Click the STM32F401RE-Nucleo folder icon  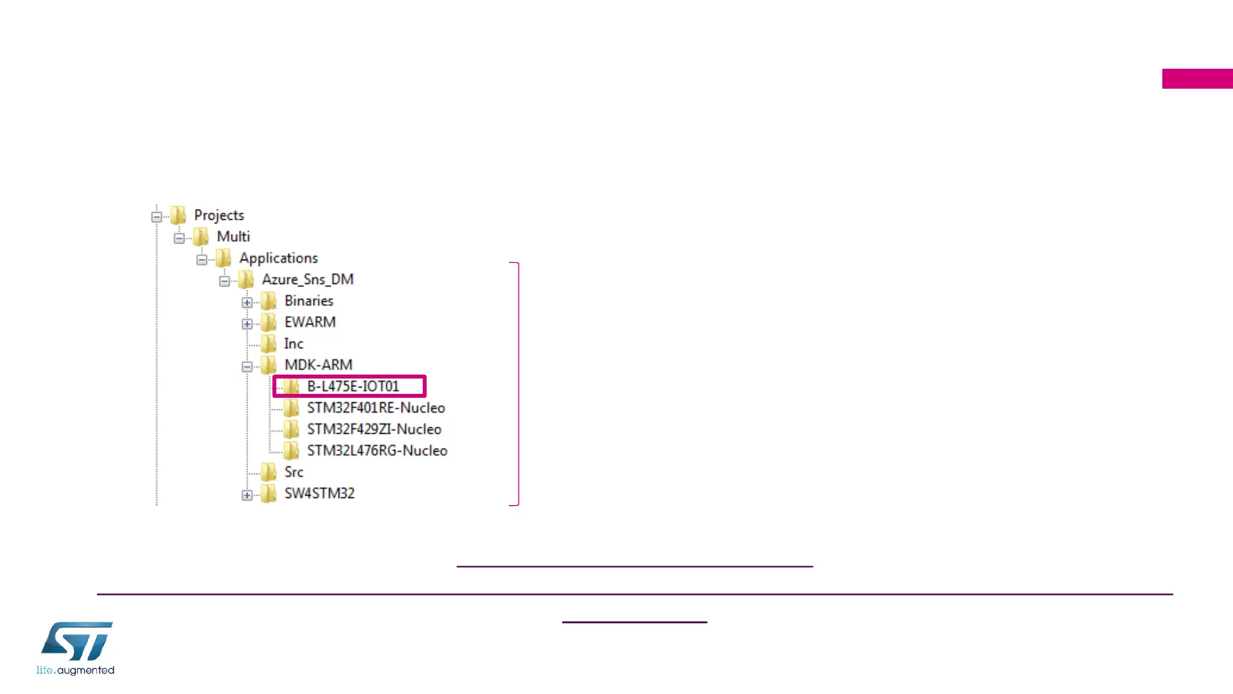point(291,408)
